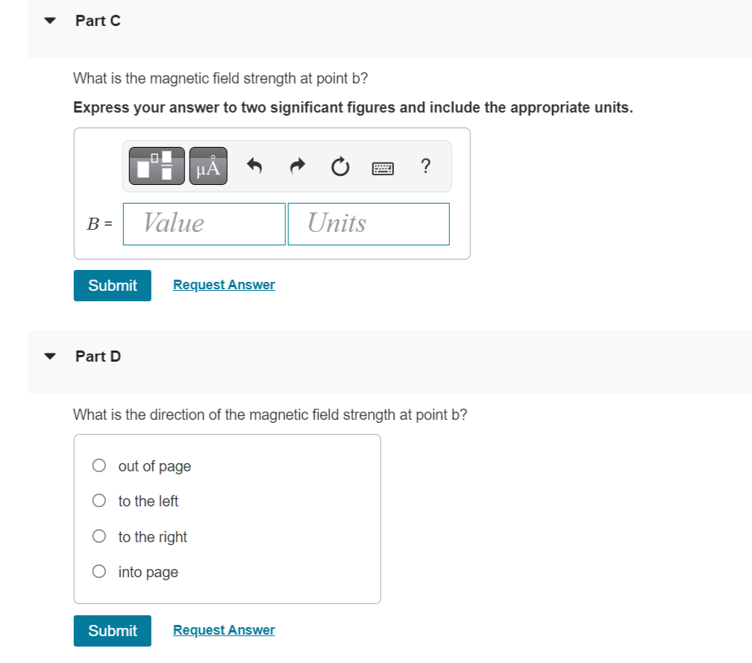Submit the Part C answer
Viewport: 752px width, 663px height.
pyautogui.click(x=113, y=286)
